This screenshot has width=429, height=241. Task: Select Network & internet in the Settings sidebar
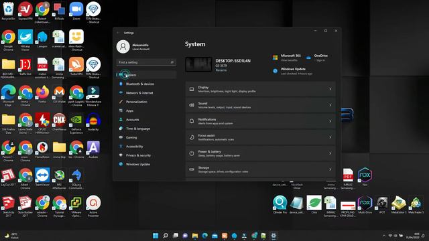pos(147,93)
